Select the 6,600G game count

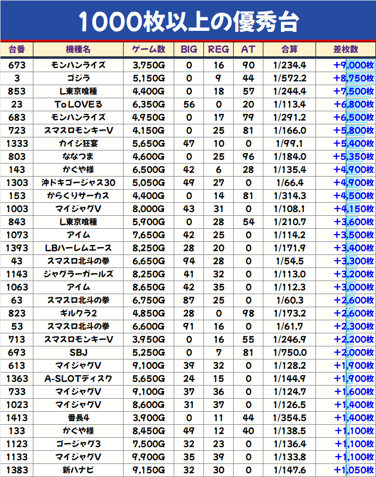(149, 327)
